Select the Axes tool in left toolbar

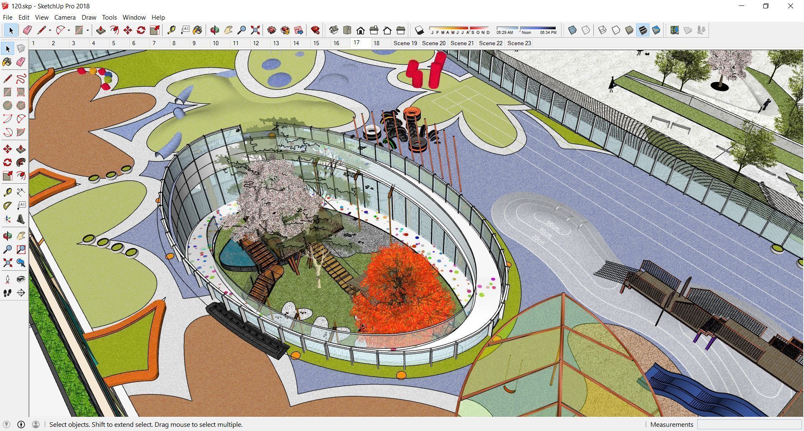(x=8, y=219)
